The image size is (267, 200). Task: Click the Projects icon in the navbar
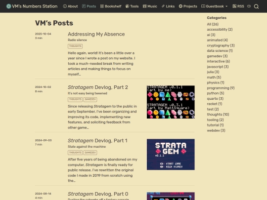pyautogui.click(x=180, y=6)
